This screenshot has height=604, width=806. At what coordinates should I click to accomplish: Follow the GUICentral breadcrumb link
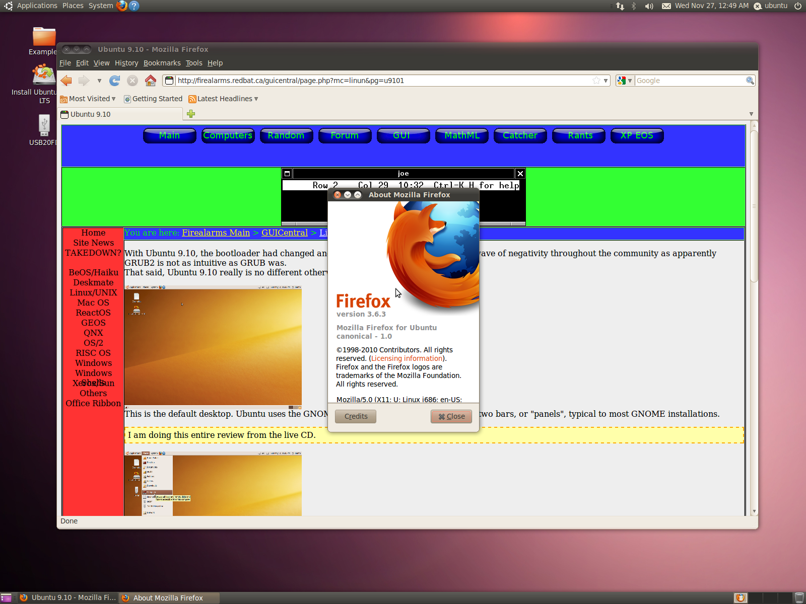click(285, 233)
